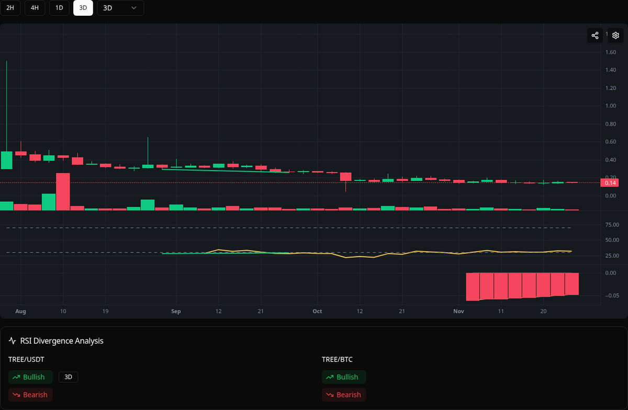Select the active 3D timeframe button

tap(83, 8)
